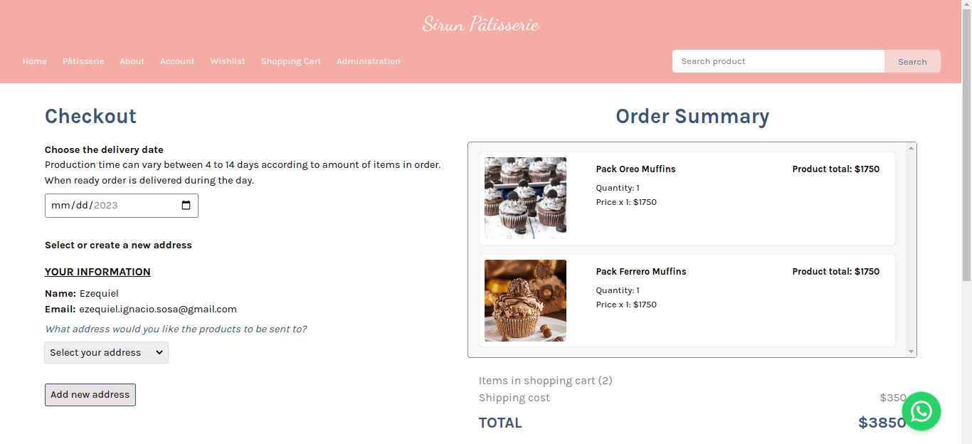The image size is (972, 444).
Task: Go to Shopping Cart
Action: [x=291, y=61]
